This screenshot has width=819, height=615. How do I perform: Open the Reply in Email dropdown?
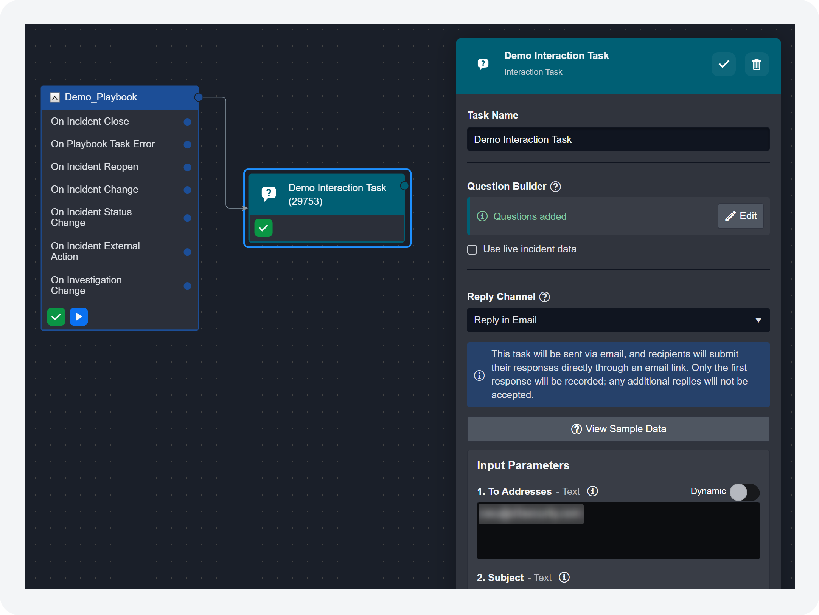coord(618,320)
